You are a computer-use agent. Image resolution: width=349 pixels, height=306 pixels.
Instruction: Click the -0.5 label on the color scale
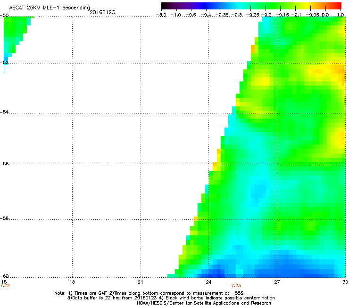click(x=191, y=15)
